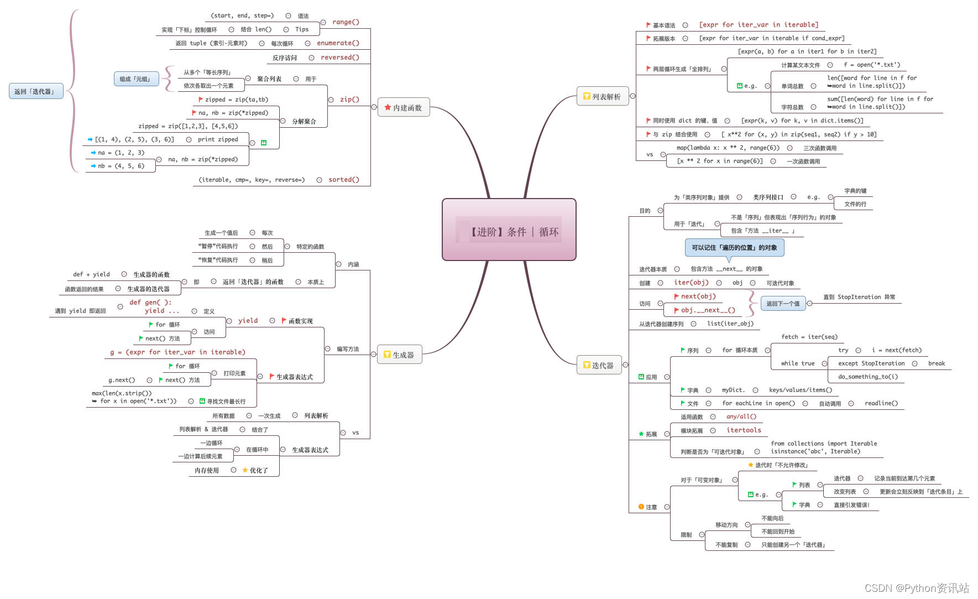Click the blue arrow beside nb = (4, 5, 6)
This screenshot has height=599, width=978.
(93, 166)
